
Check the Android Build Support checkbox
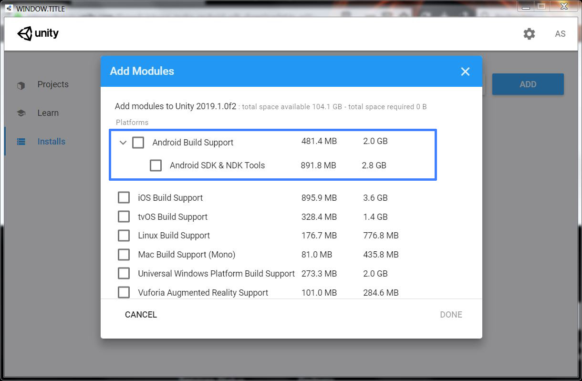[x=138, y=143]
